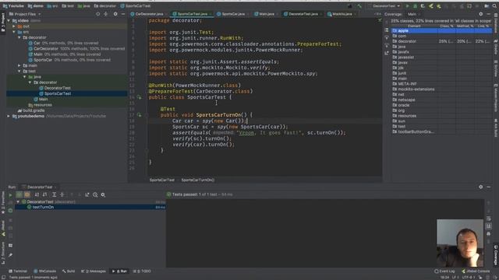Select mockito-extensions row in Coverage panel

pos(442,89)
